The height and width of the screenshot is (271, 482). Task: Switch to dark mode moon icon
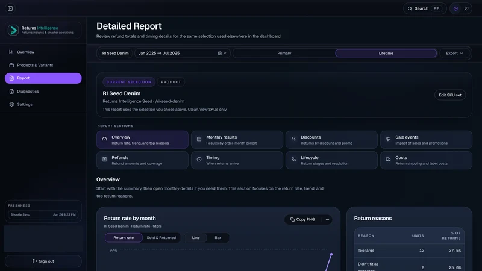click(x=455, y=8)
